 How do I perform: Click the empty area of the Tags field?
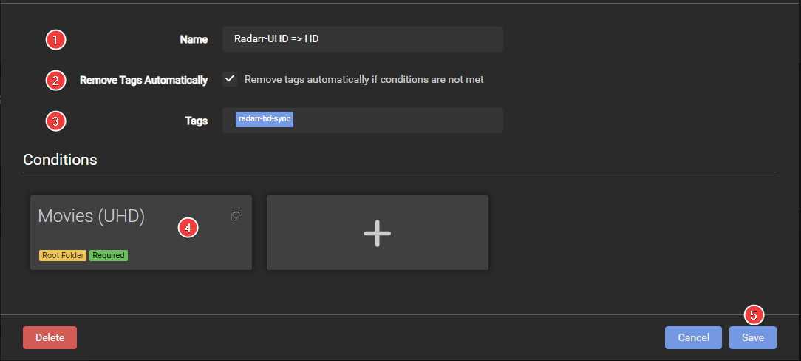coord(399,120)
